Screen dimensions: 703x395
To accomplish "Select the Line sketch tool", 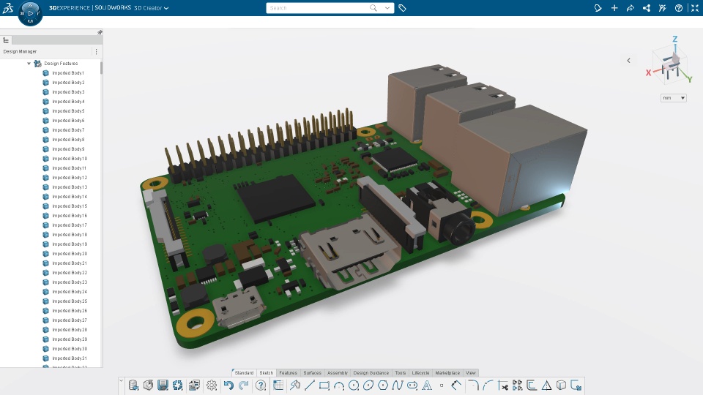I will 309,385.
